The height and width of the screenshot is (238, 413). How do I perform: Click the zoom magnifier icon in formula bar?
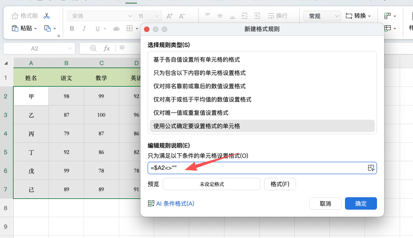coord(93,48)
